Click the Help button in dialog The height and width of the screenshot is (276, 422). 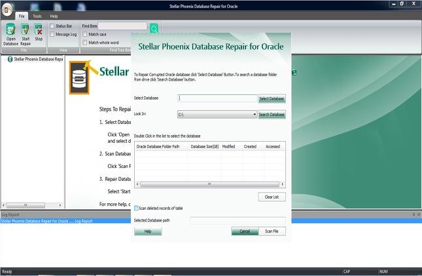click(x=148, y=231)
